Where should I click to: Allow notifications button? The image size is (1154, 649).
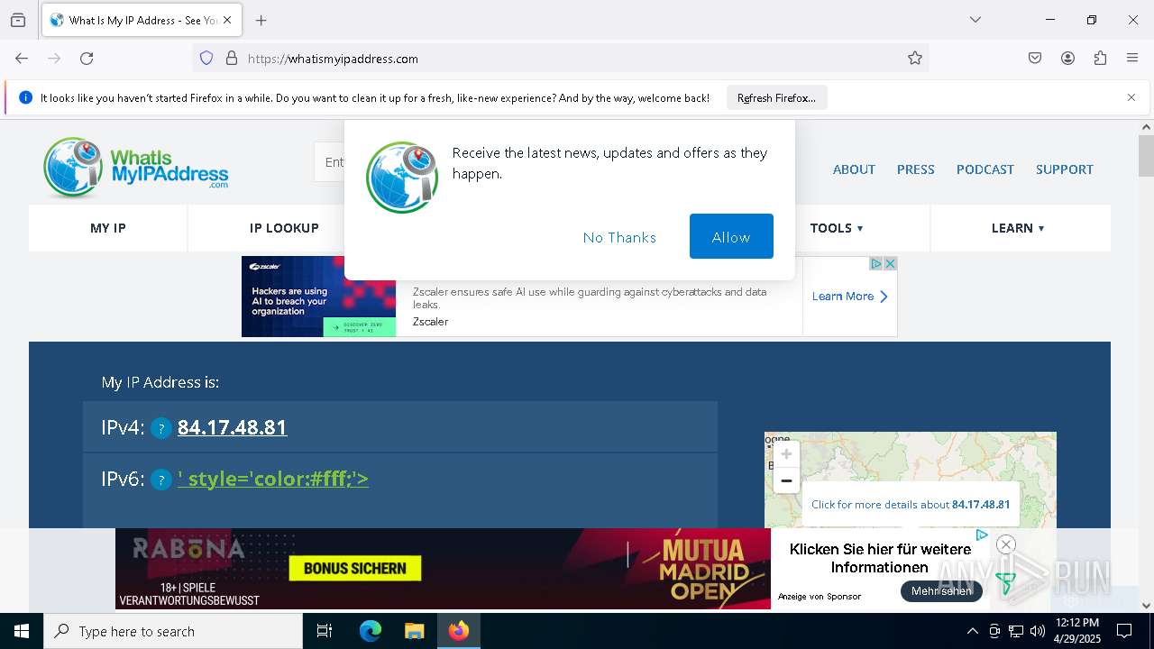pos(731,236)
